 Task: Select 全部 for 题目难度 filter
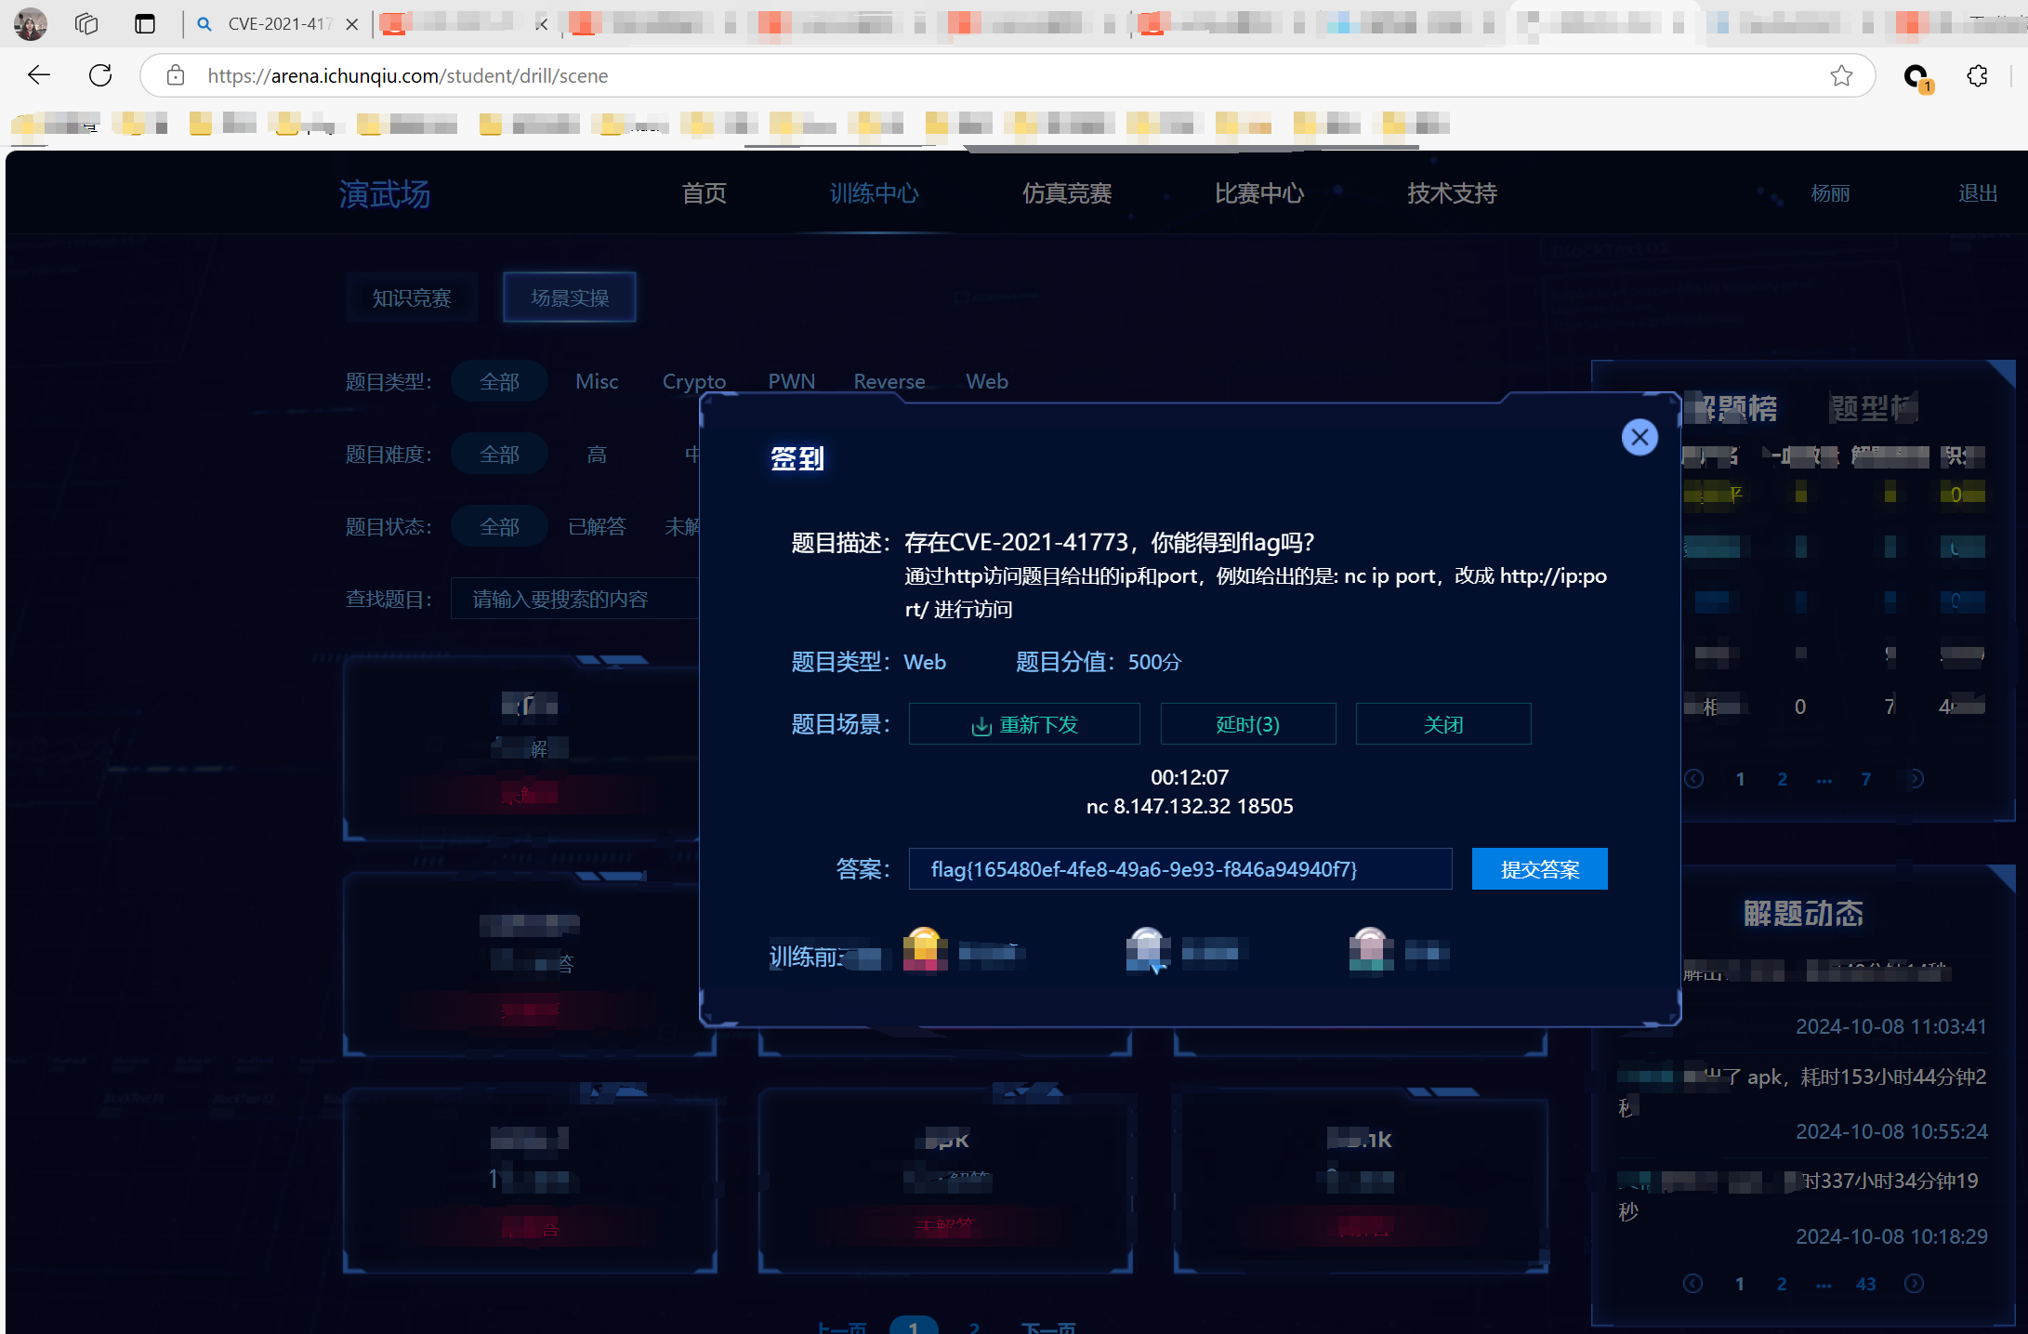click(x=499, y=454)
